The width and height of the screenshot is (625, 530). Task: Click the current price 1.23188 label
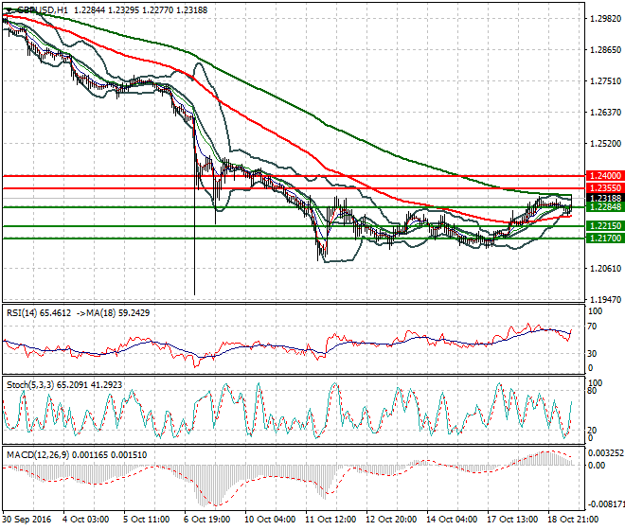605,198
